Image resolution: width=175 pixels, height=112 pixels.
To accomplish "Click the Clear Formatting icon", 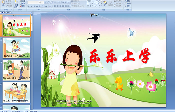I will click(x=51, y=2).
